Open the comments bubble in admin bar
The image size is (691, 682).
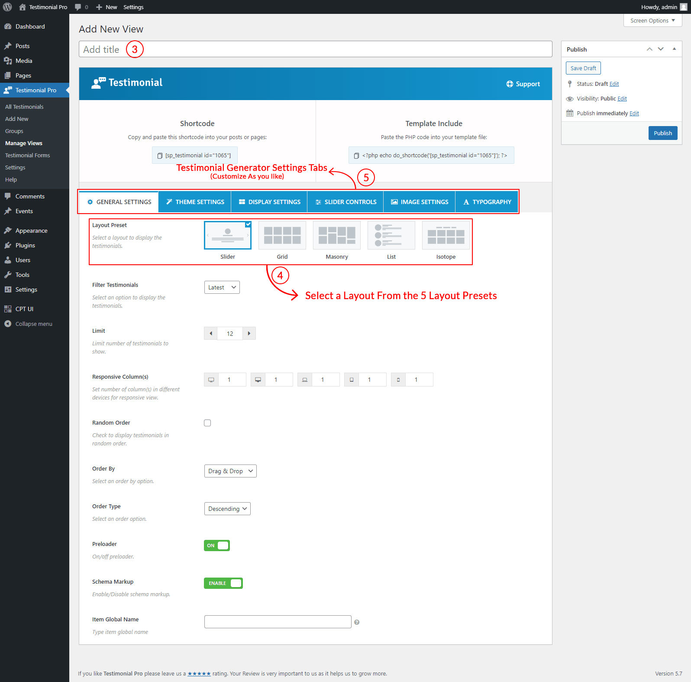click(78, 7)
